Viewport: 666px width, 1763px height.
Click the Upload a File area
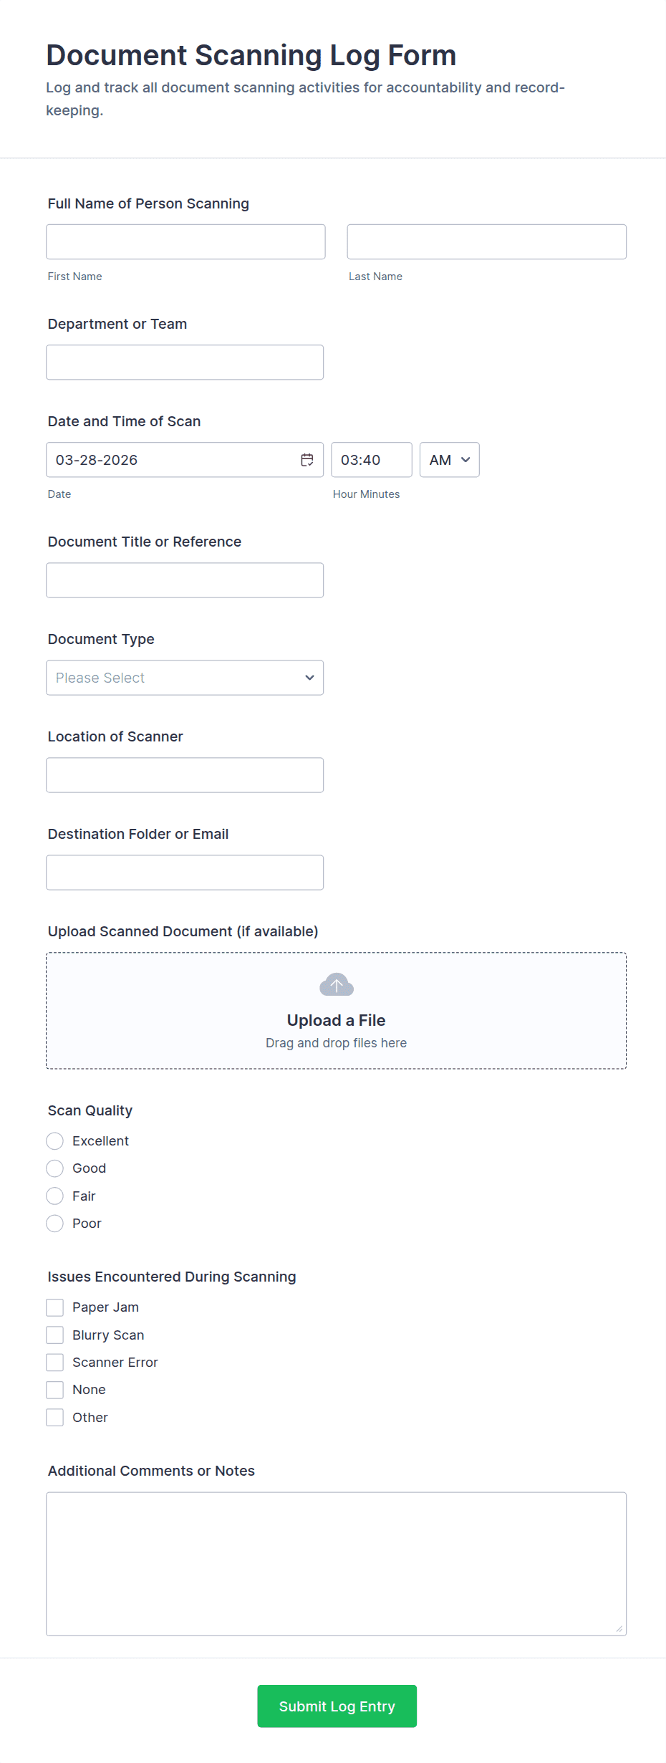point(336,1020)
